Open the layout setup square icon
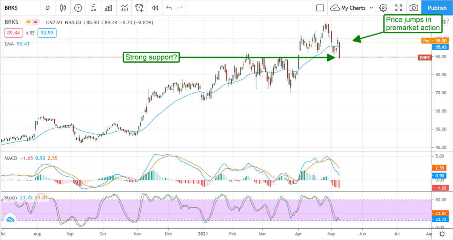The image size is (453, 240). [320, 8]
